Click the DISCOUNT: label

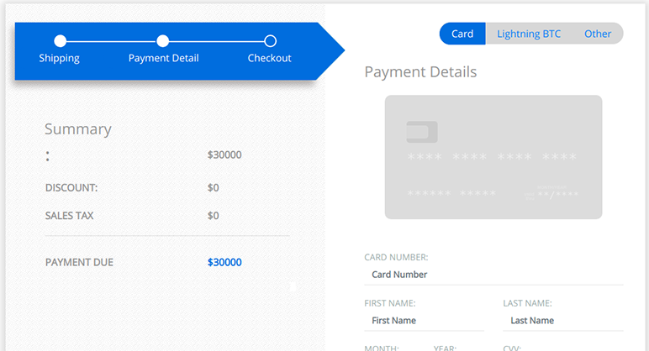pos(71,188)
